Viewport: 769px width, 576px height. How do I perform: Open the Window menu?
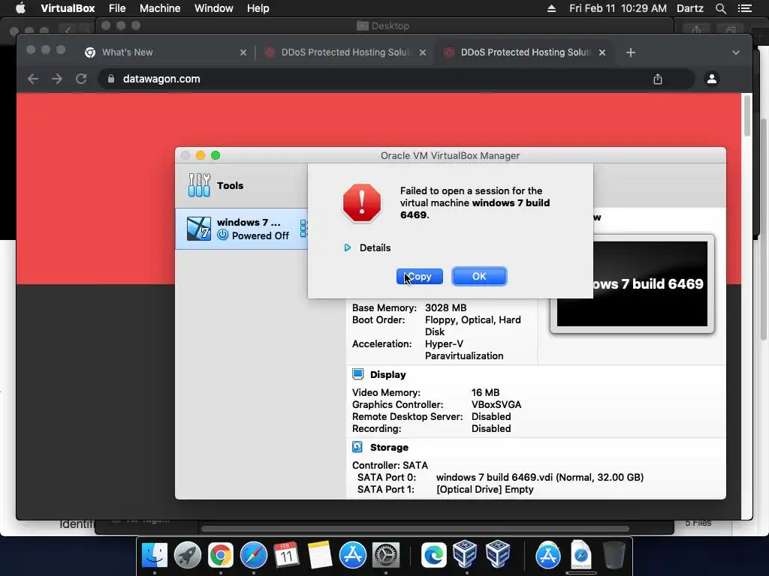click(x=214, y=8)
